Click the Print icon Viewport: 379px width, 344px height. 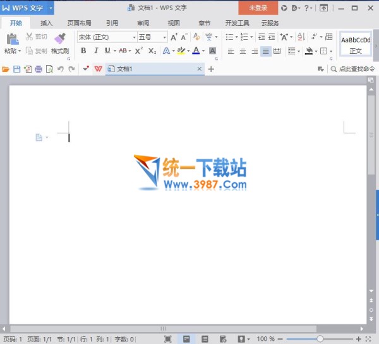[39, 70]
